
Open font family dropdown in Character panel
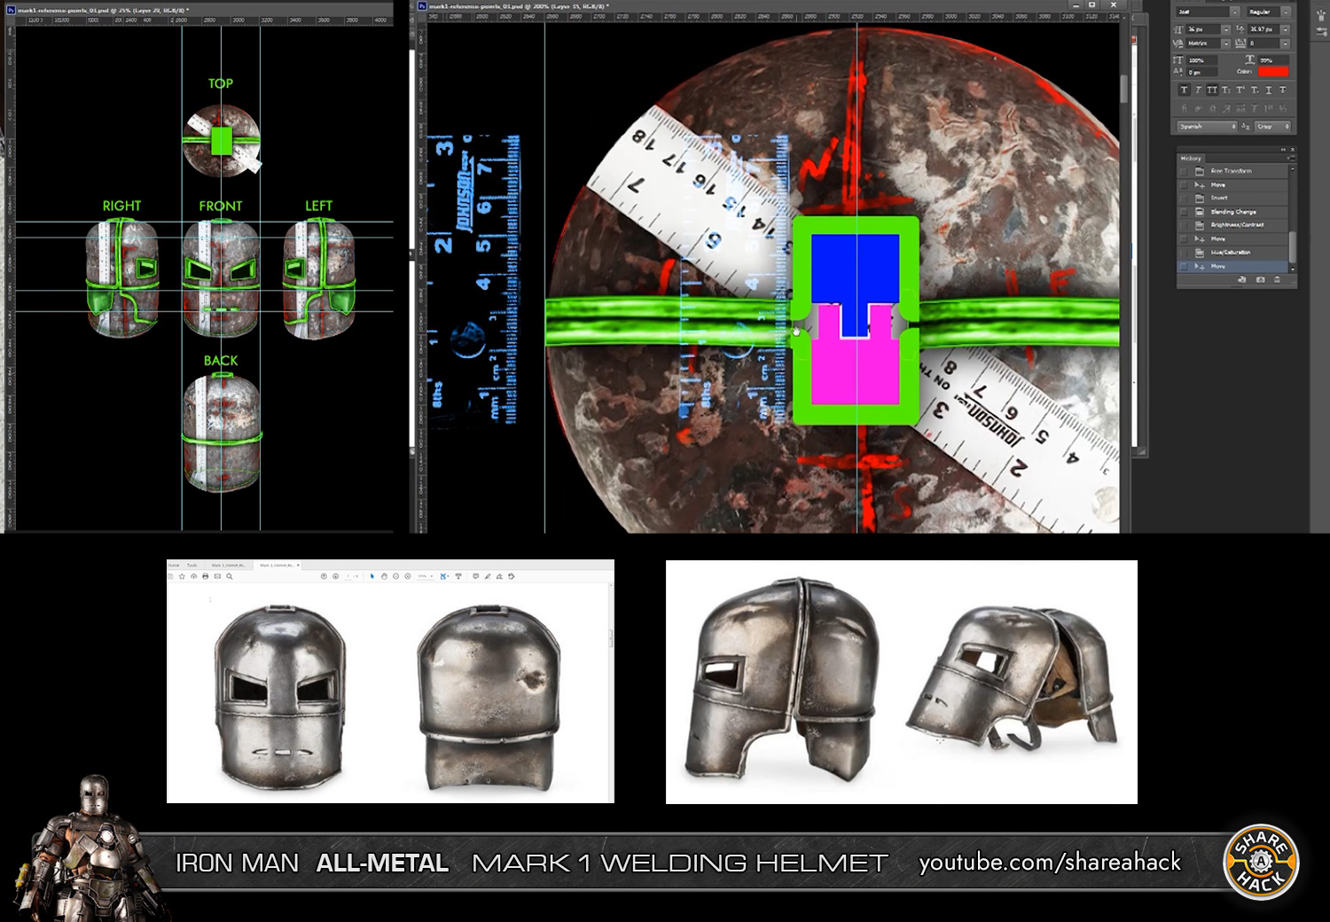pos(1235,12)
